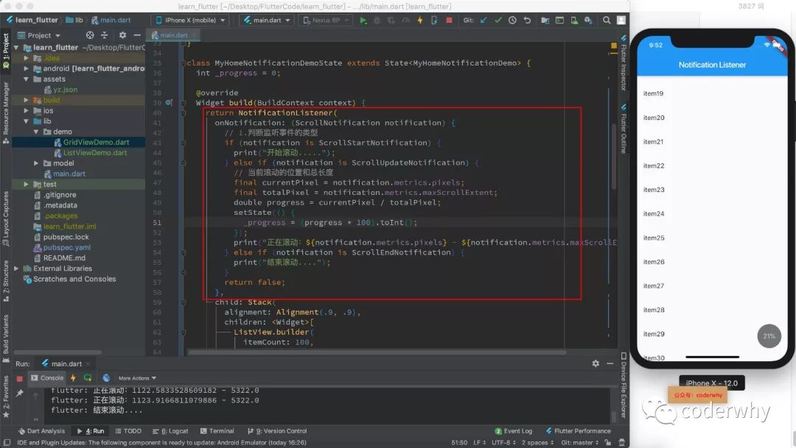Click the Flutter hot reload lightning icon in the toolbar
This screenshot has width=796, height=448.
tap(420, 21)
